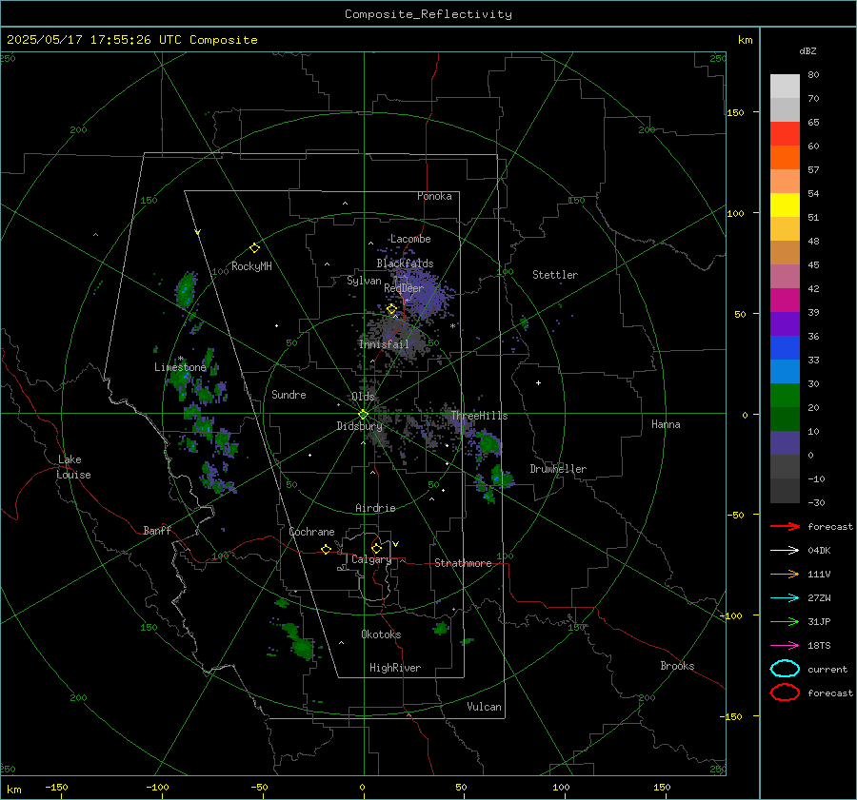Image resolution: width=857 pixels, height=800 pixels.
Task: Select the magenta 42–39 dBZ swatch
Action: point(785,301)
